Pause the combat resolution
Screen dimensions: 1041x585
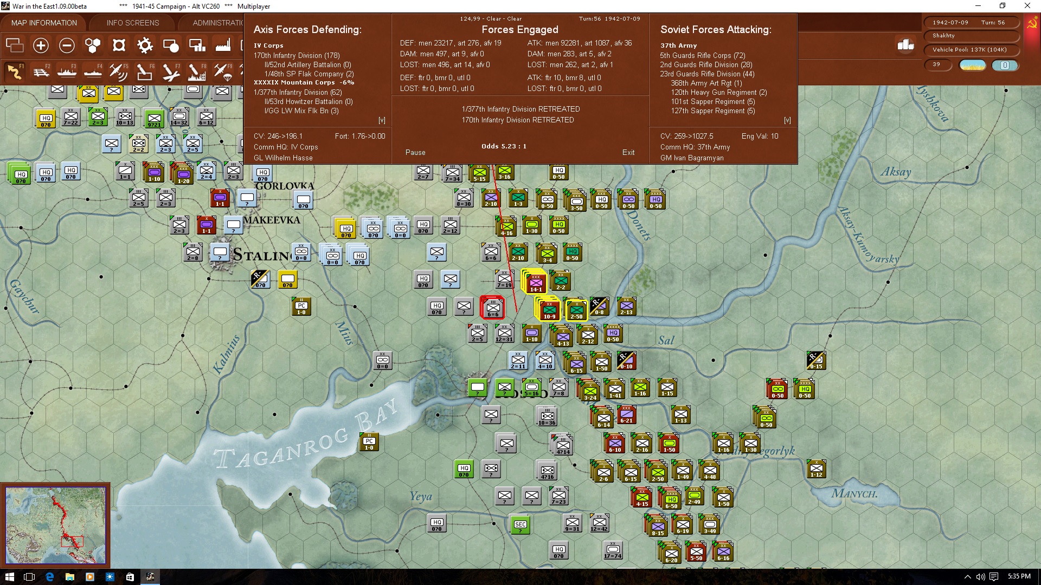[x=415, y=153]
